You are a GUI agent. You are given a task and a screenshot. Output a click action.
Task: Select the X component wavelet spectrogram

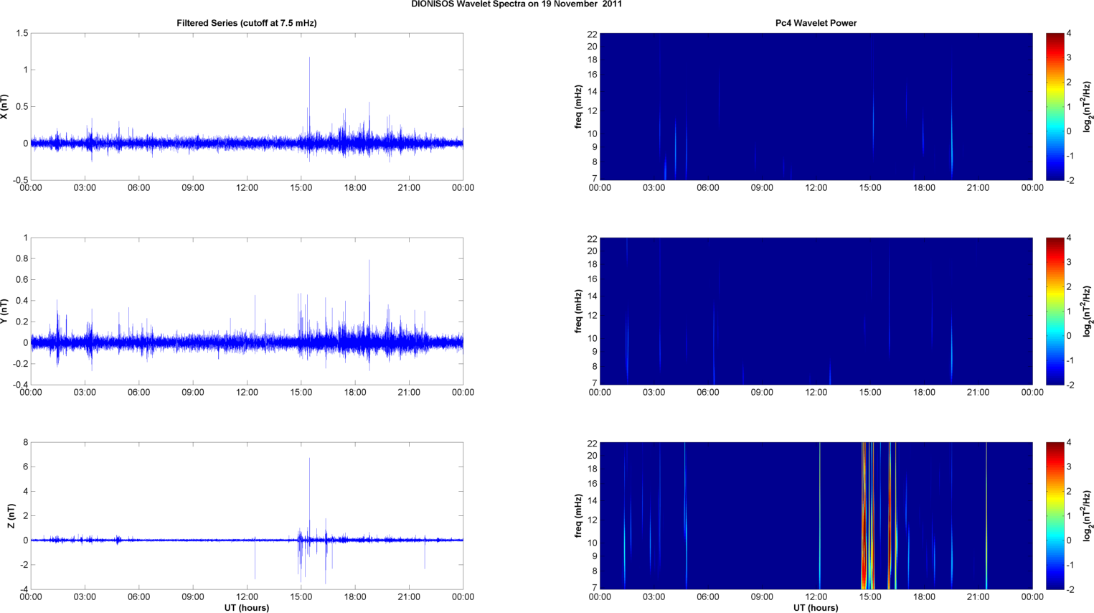816,106
